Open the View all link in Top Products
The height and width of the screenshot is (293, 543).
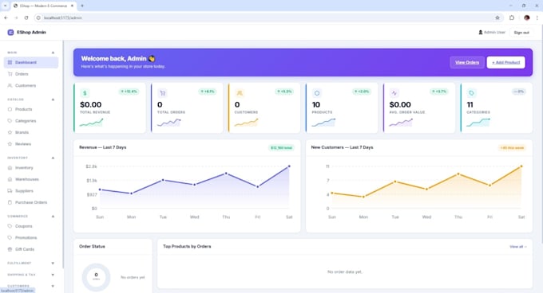point(518,247)
